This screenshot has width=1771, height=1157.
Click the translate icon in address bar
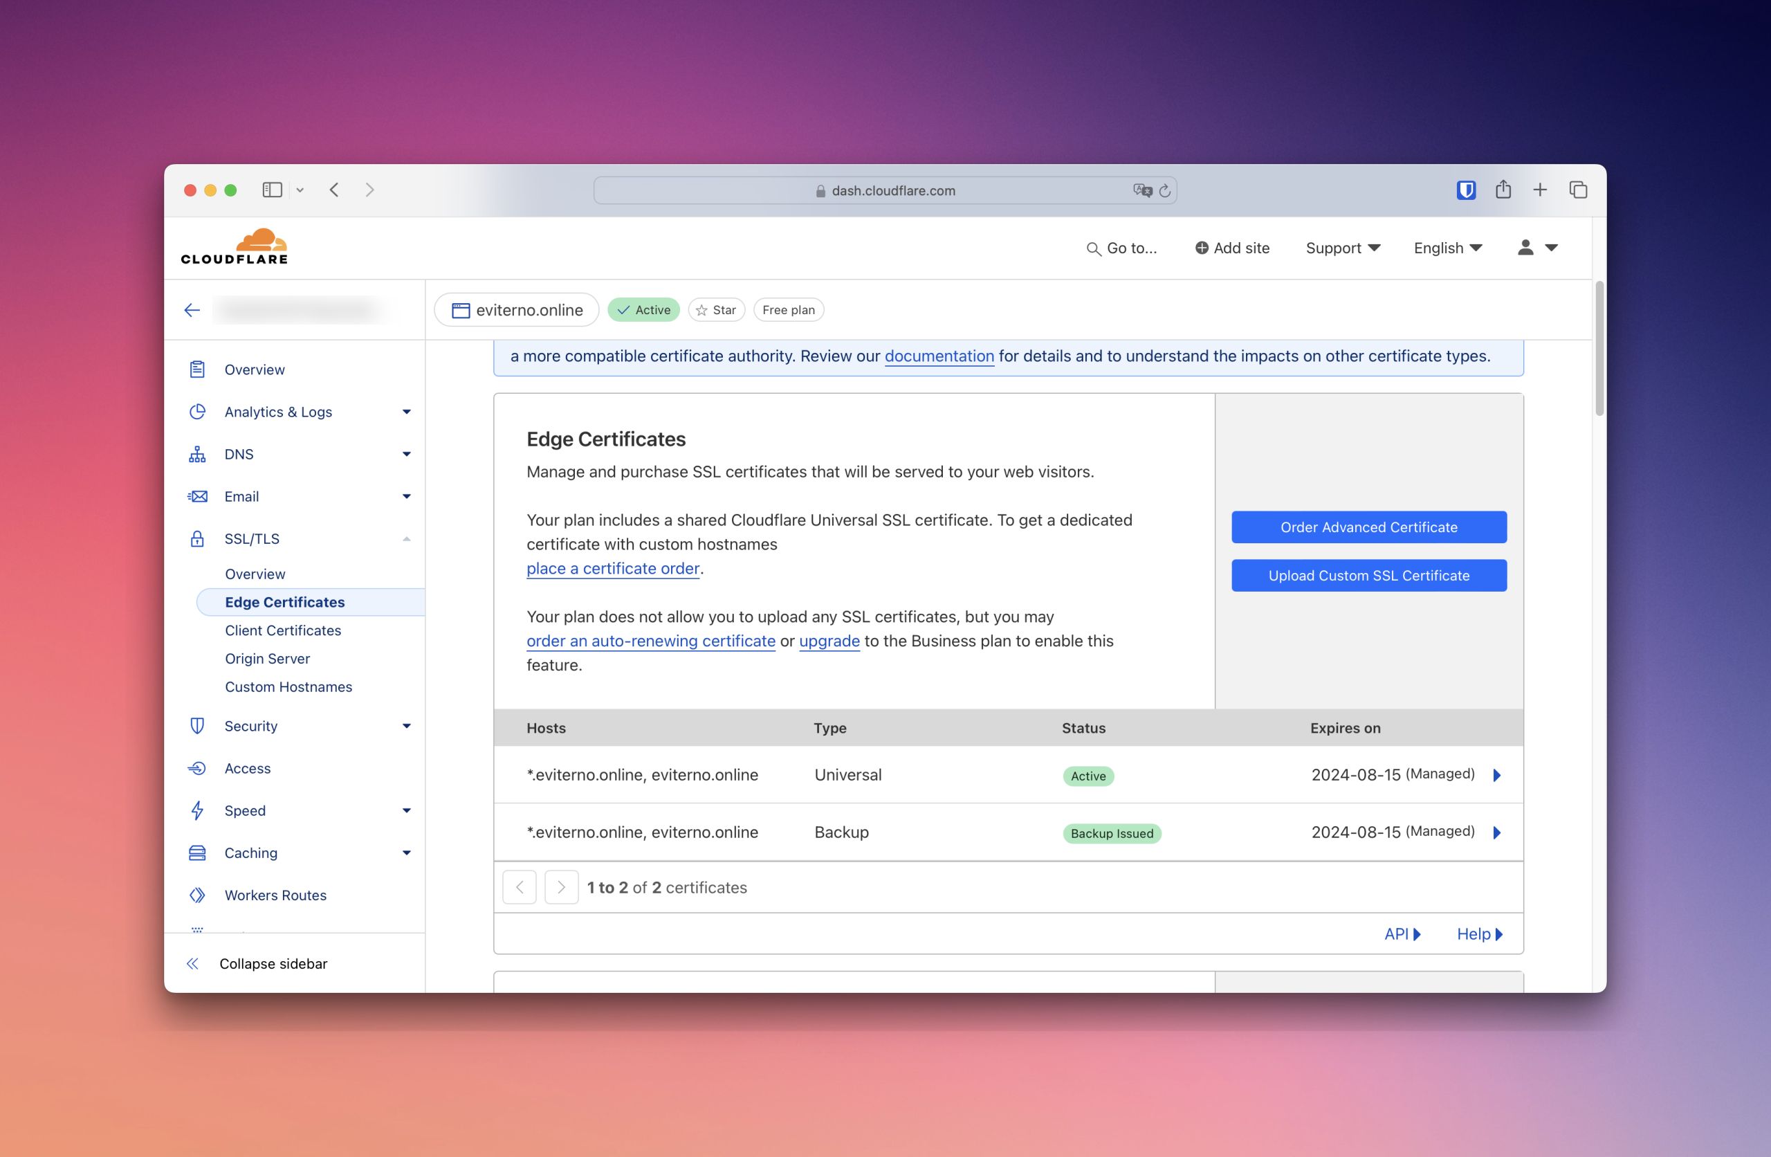click(x=1143, y=190)
